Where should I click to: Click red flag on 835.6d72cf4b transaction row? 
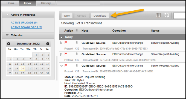[66, 43]
